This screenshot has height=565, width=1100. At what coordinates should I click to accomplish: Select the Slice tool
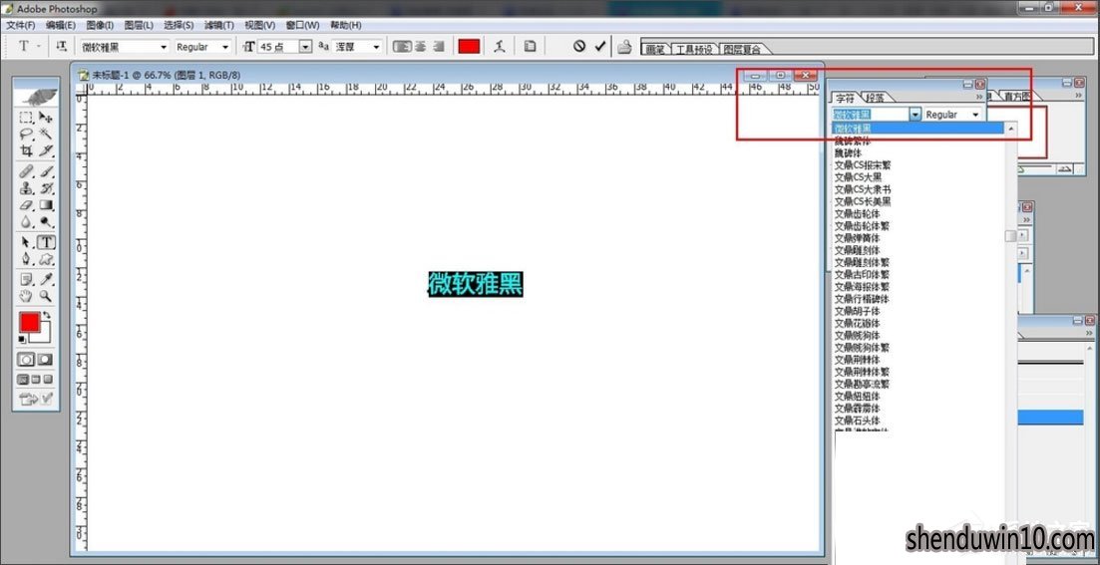click(46, 150)
